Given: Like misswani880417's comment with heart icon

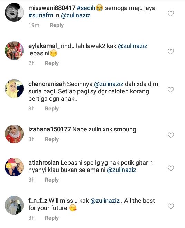Looking at the screenshot, I should point(171,13).
